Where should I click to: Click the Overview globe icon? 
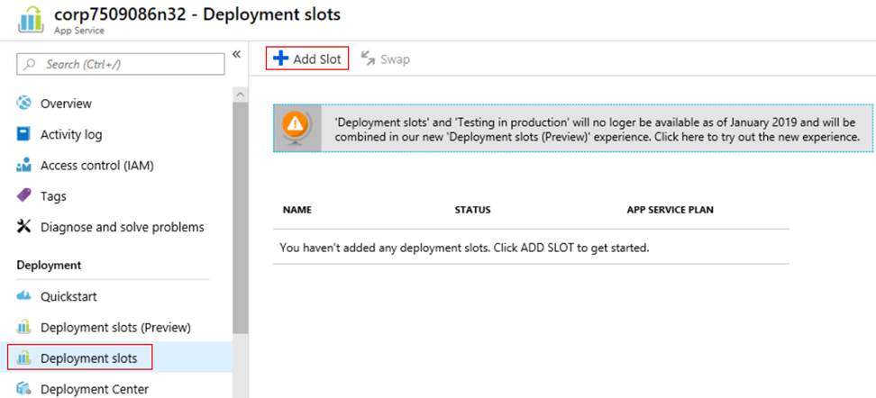24,104
